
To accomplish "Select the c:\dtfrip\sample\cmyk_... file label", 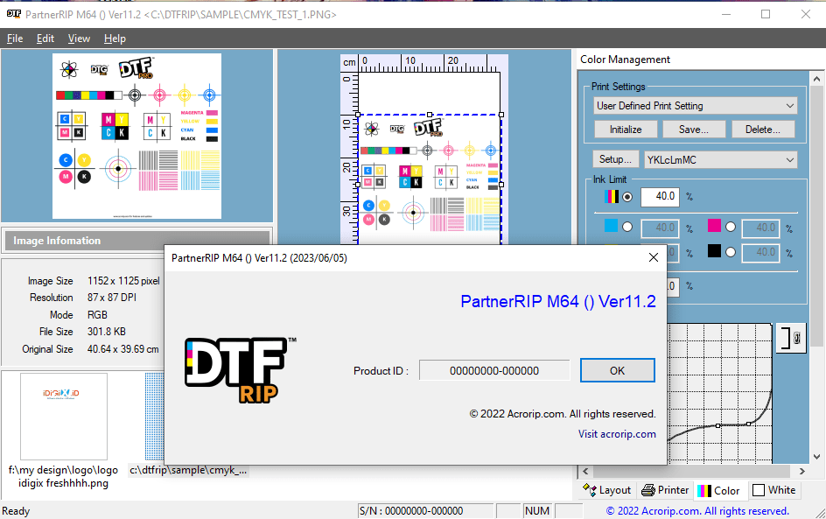I will click(x=189, y=470).
